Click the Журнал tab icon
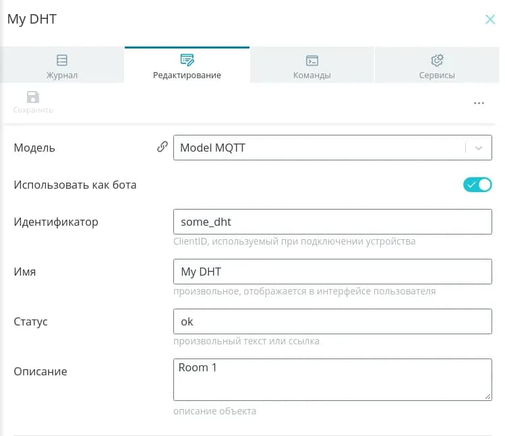The image size is (505, 436). tap(62, 60)
